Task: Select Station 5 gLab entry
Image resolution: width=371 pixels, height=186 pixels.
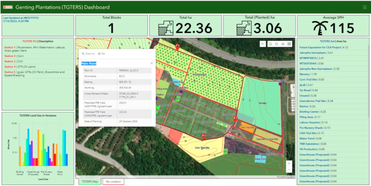Action: (x=38, y=74)
